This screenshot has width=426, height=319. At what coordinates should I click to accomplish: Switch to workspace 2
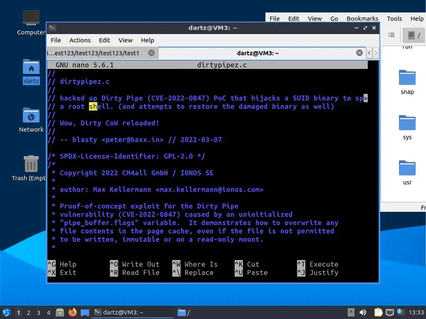[29, 313]
